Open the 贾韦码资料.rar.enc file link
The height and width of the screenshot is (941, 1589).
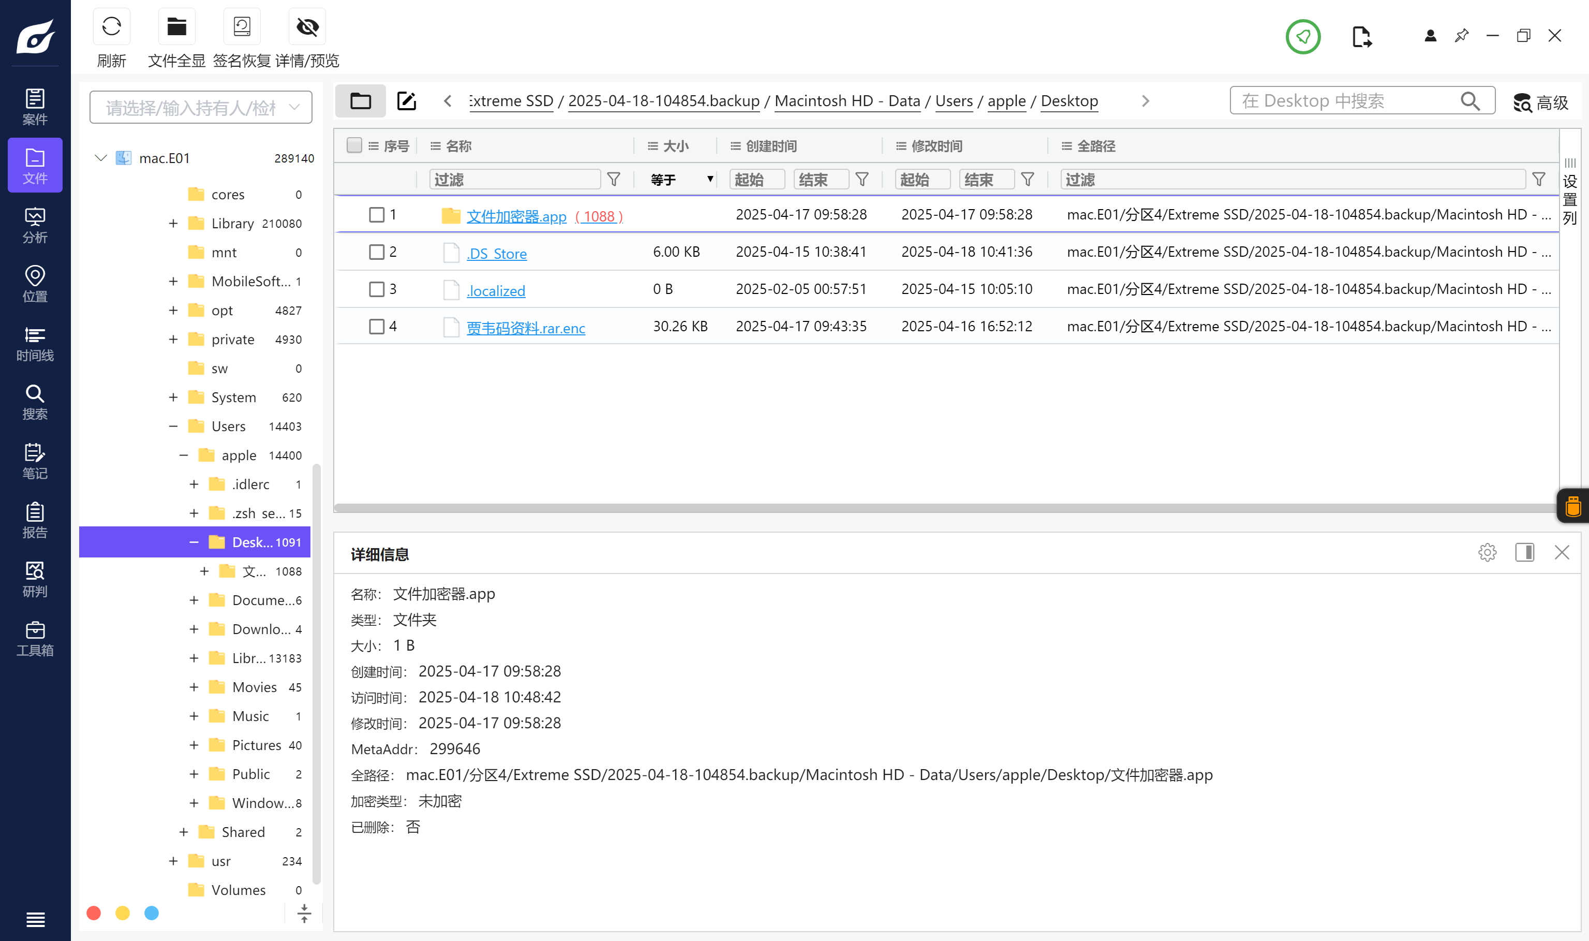pos(526,328)
